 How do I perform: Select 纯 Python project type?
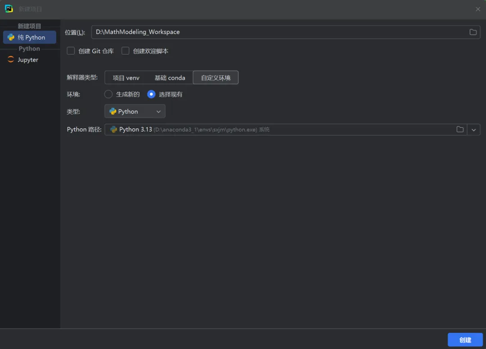coord(30,37)
